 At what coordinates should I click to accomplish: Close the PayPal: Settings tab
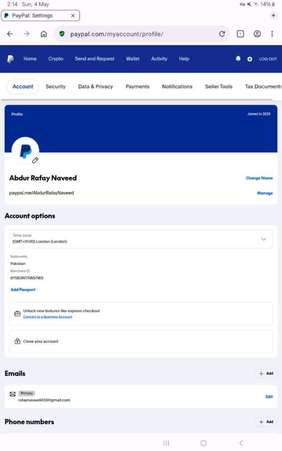(73, 16)
